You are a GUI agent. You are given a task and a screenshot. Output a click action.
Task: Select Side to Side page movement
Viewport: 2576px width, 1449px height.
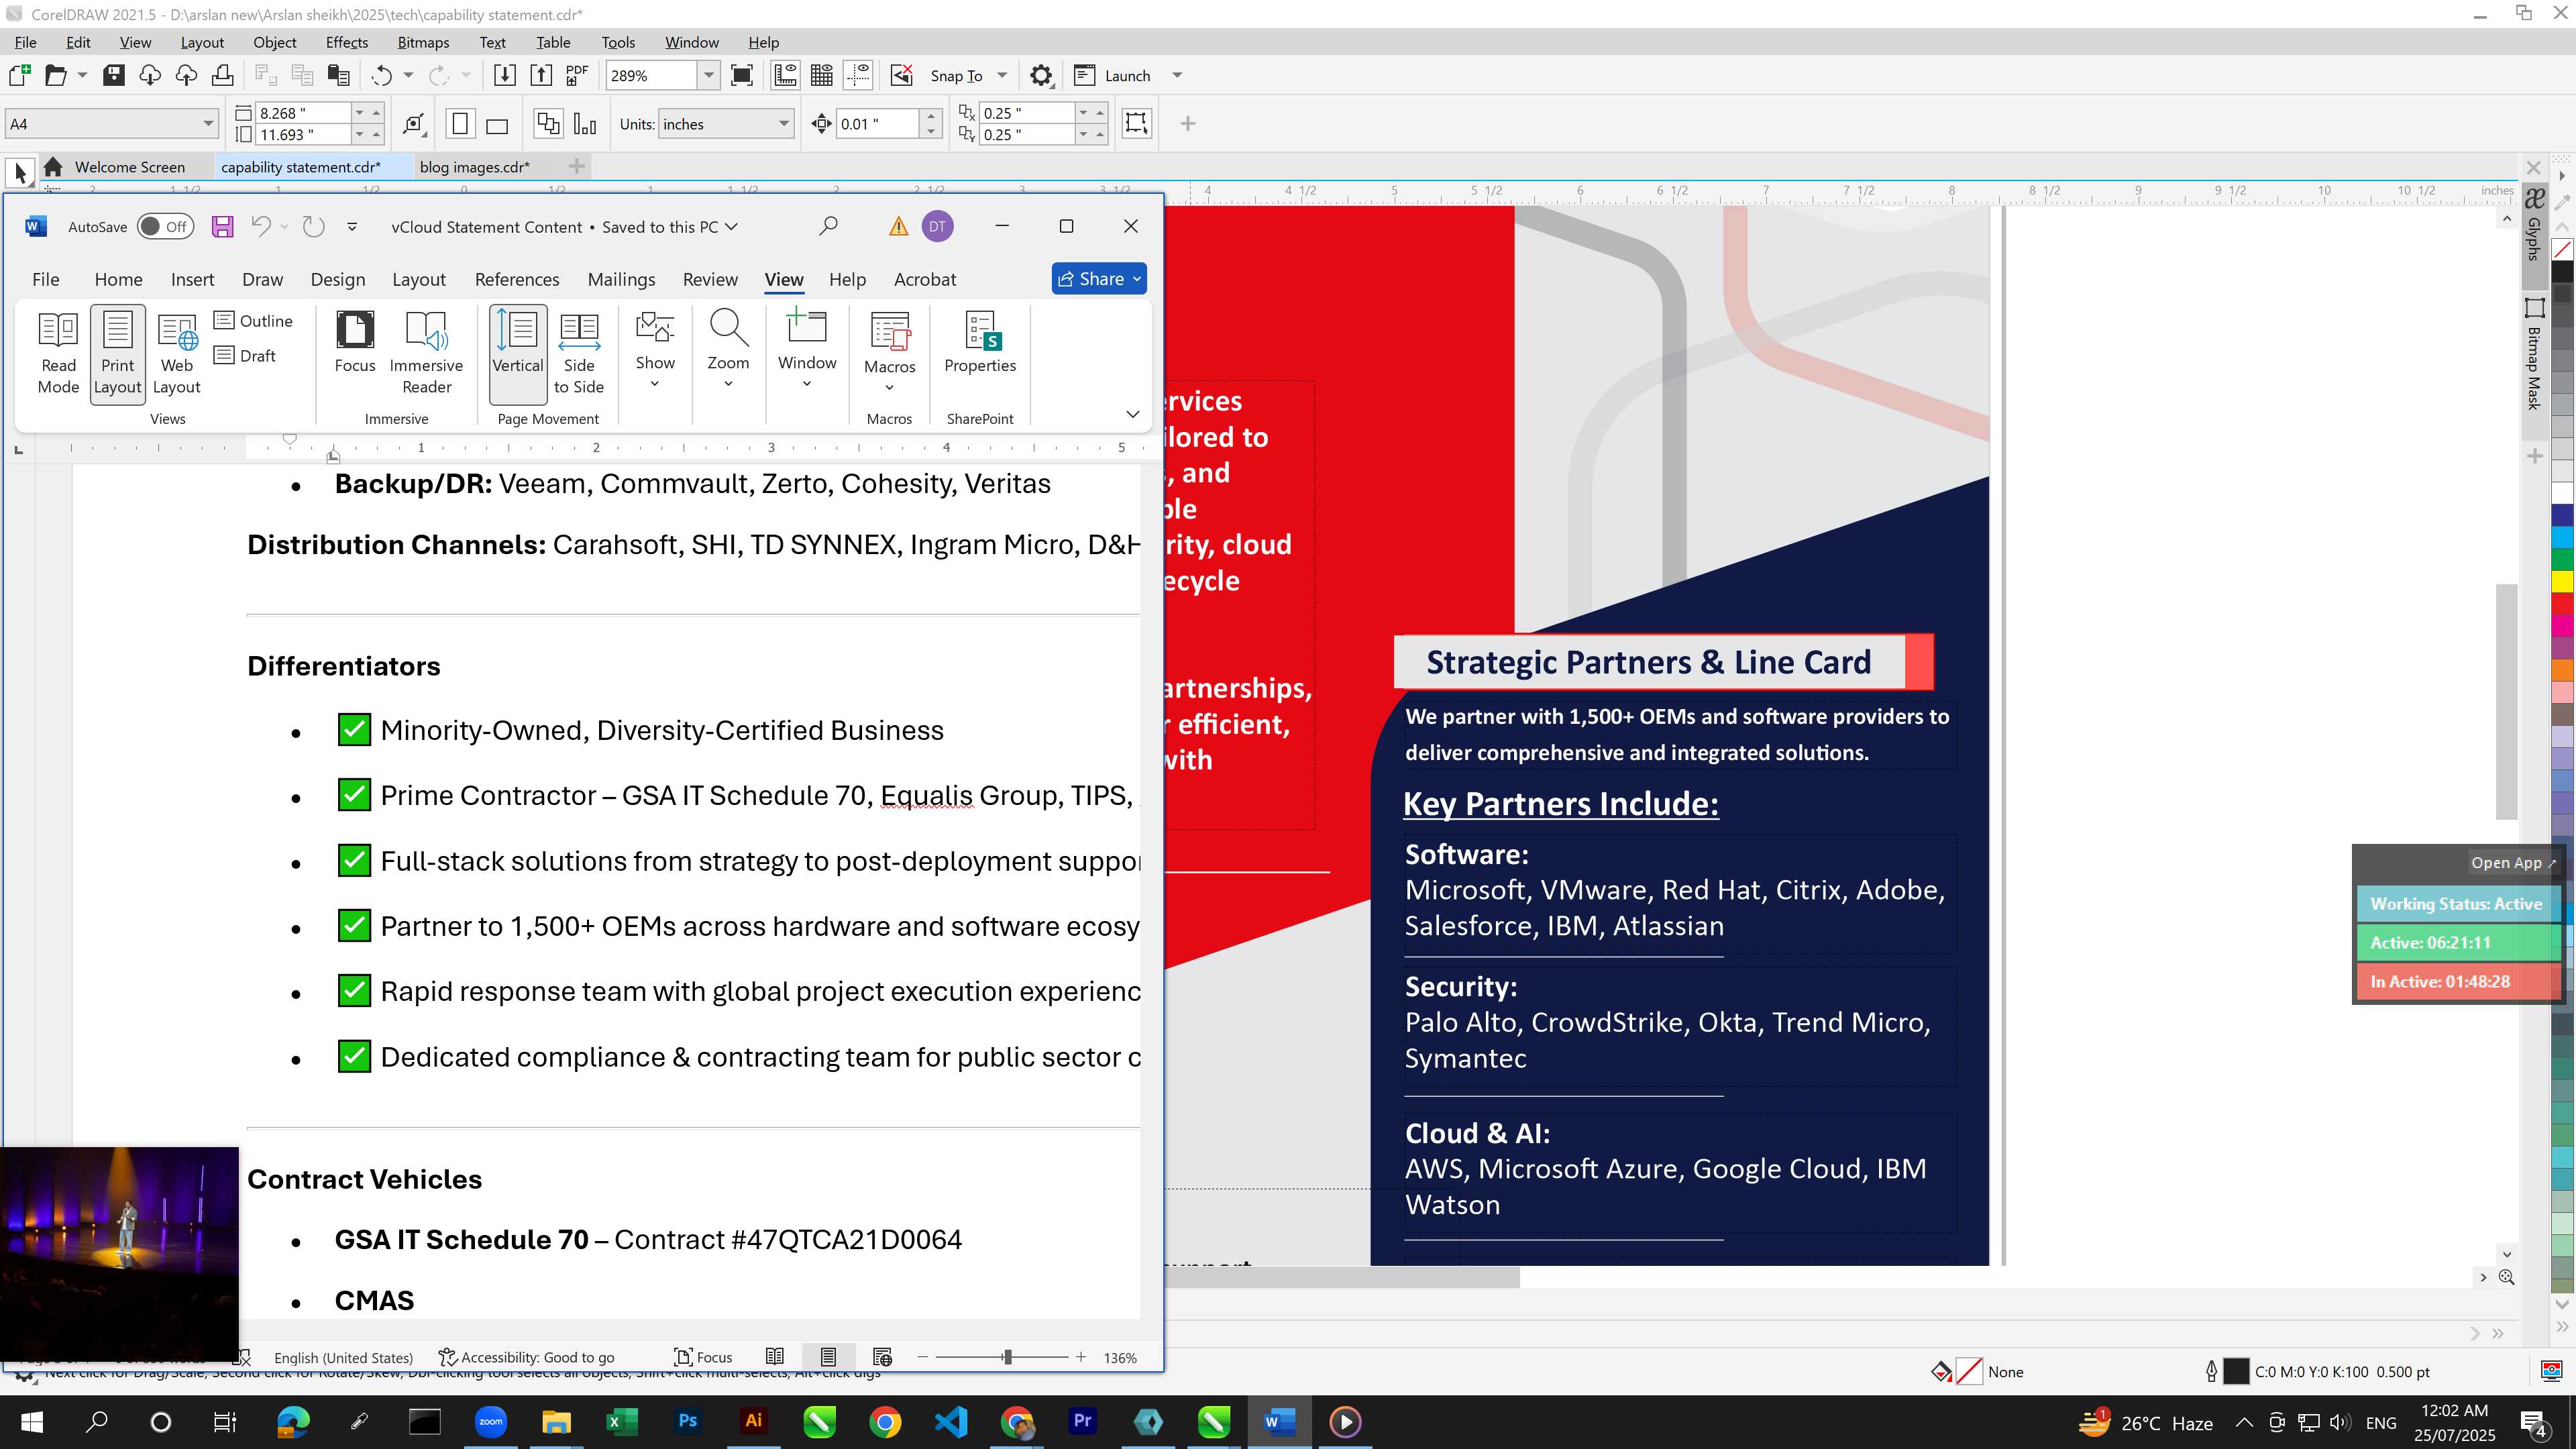click(x=579, y=353)
